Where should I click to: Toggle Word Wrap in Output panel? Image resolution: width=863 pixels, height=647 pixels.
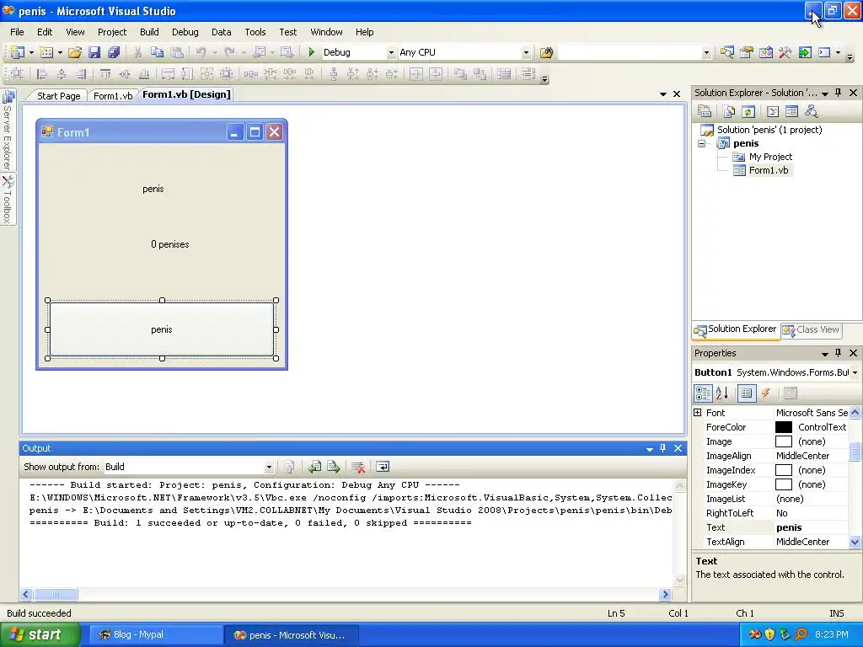pos(383,467)
